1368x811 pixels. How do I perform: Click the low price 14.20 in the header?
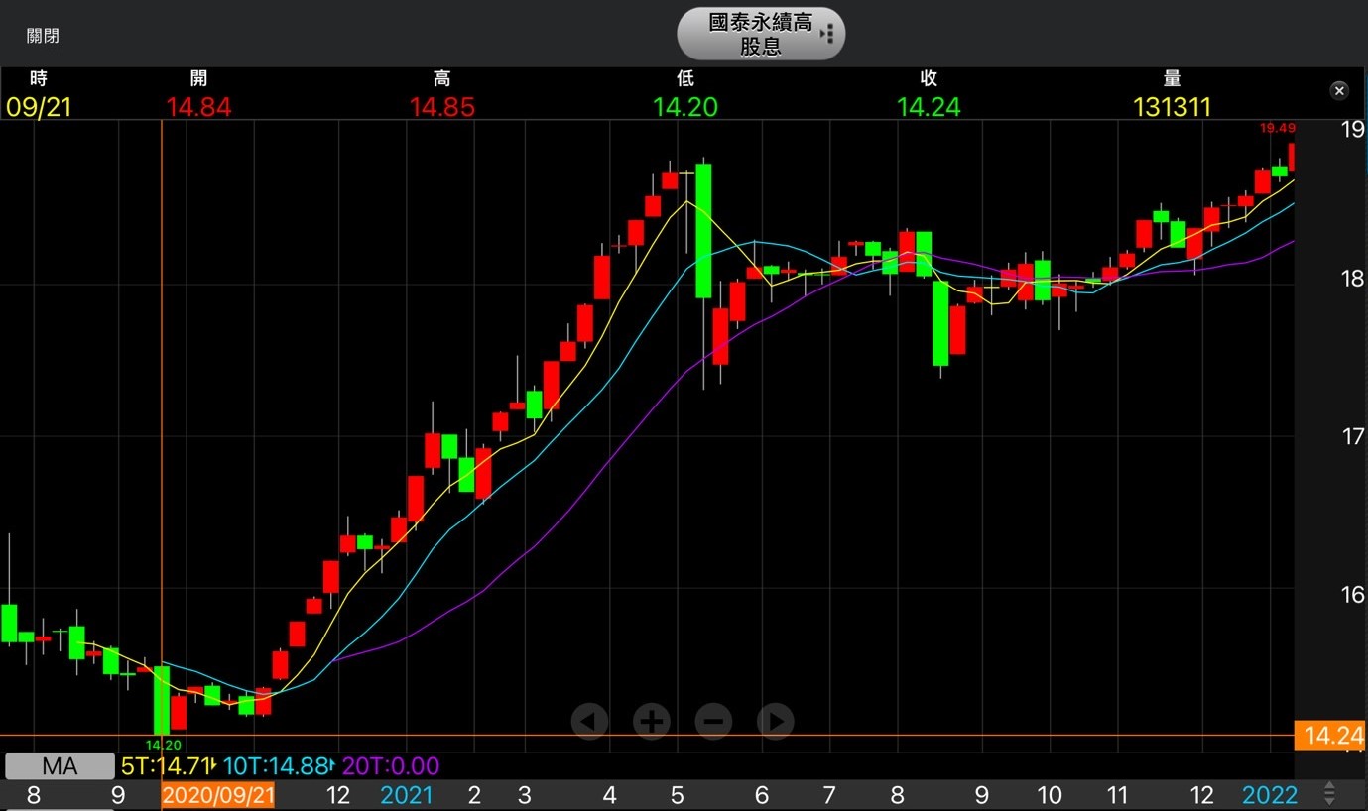(684, 107)
